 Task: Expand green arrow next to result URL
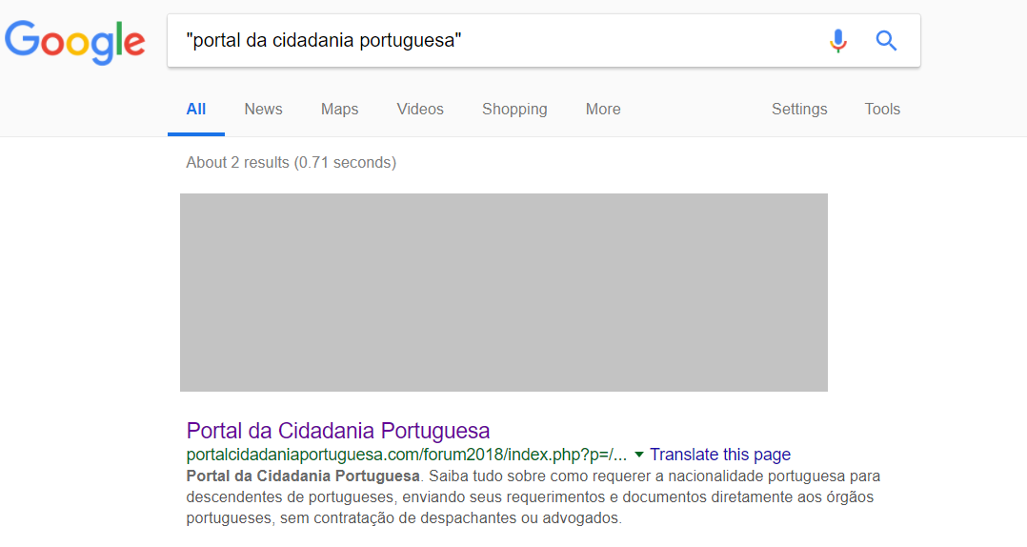click(639, 455)
